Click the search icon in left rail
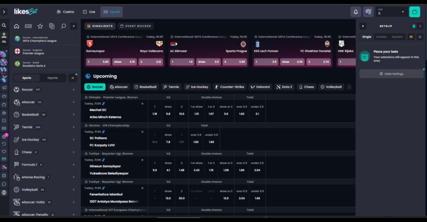Image resolution: width=427 pixels, height=222 pixels. [4, 26]
